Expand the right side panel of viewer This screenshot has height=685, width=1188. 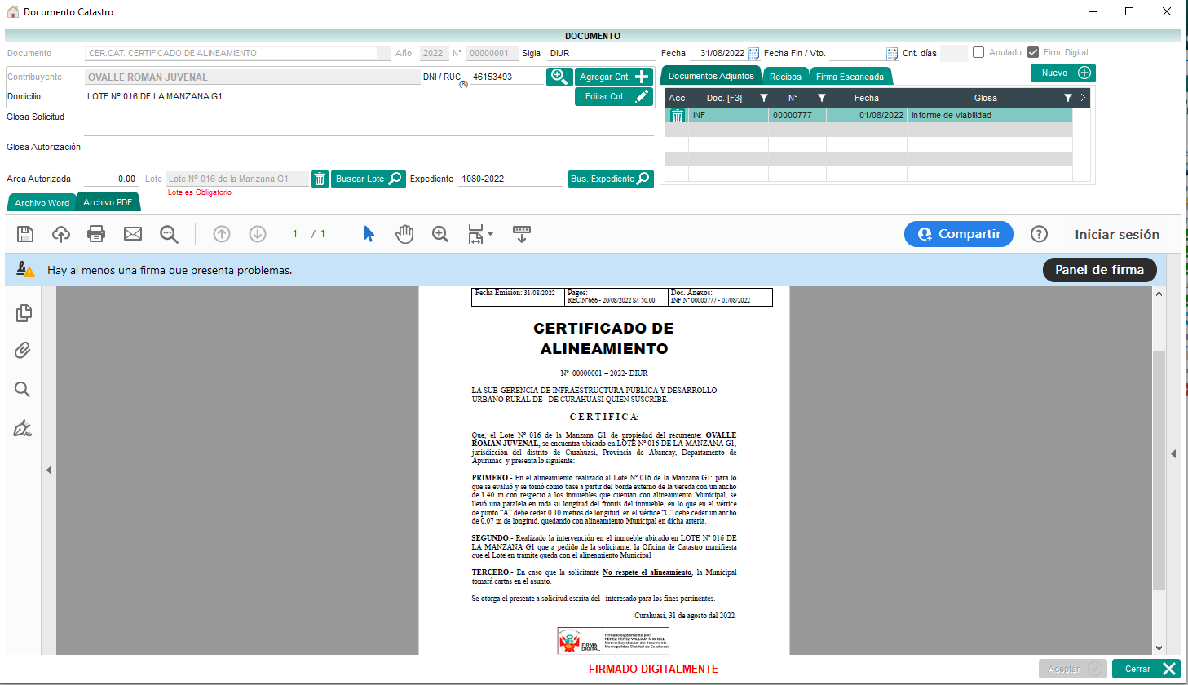[x=1173, y=453]
